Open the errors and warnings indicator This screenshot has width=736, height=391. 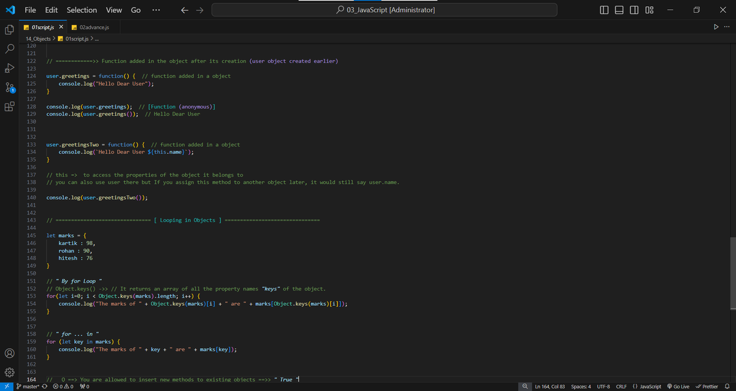63,387
